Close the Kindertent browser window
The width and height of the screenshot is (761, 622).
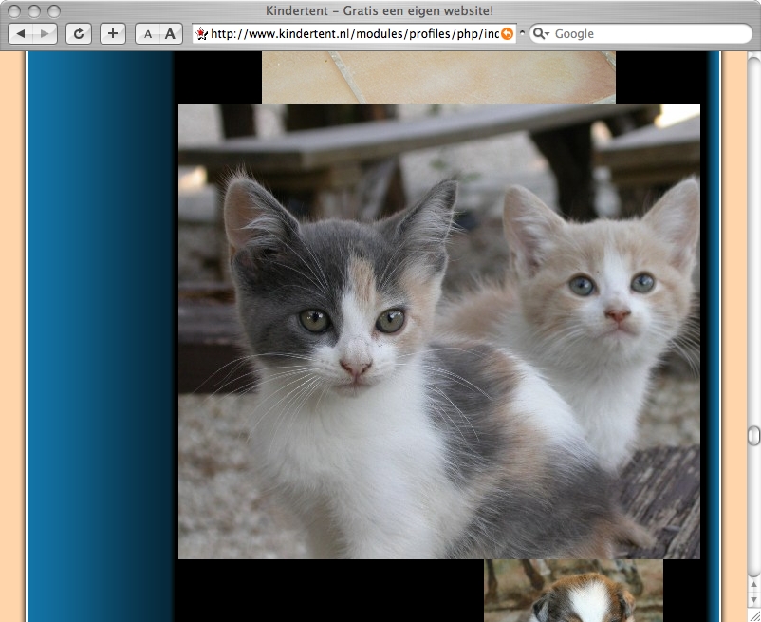pyautogui.click(x=14, y=11)
